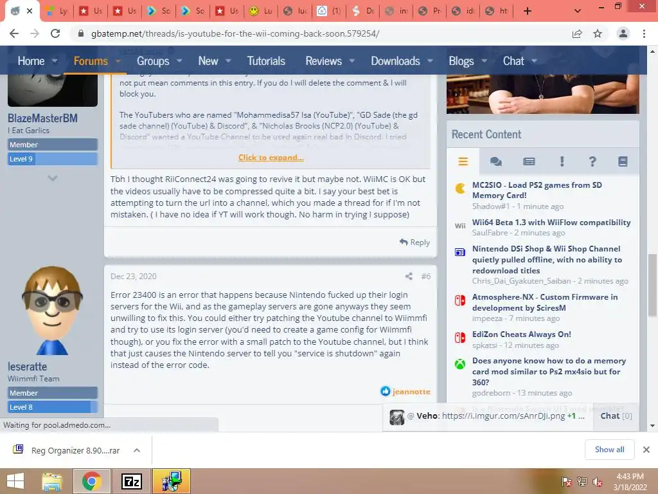Expand the Reviews menu dropdown arrow
Screen dimensions: 658x494
coord(352,61)
